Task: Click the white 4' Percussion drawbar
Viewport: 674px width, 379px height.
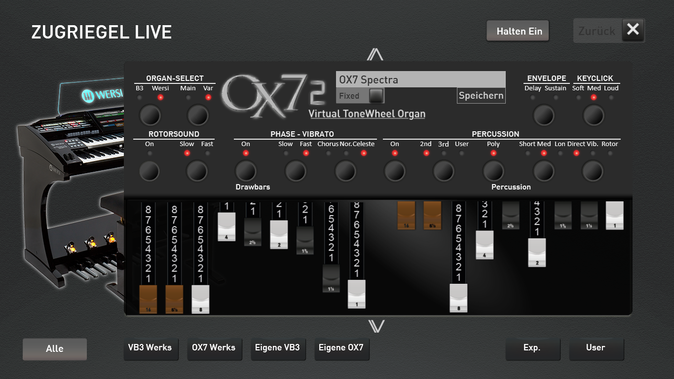Action: click(x=485, y=245)
